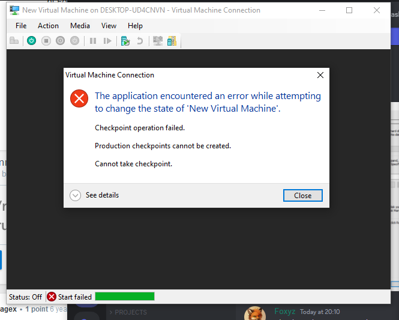Expand See details in error dialog
Image resolution: width=399 pixels, height=320 pixels.
pyautogui.click(x=94, y=195)
